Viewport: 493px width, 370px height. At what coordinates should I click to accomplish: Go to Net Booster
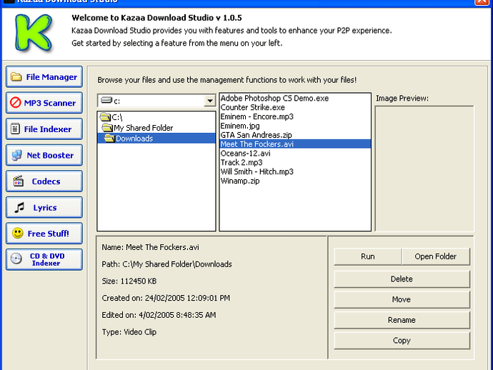tap(44, 155)
